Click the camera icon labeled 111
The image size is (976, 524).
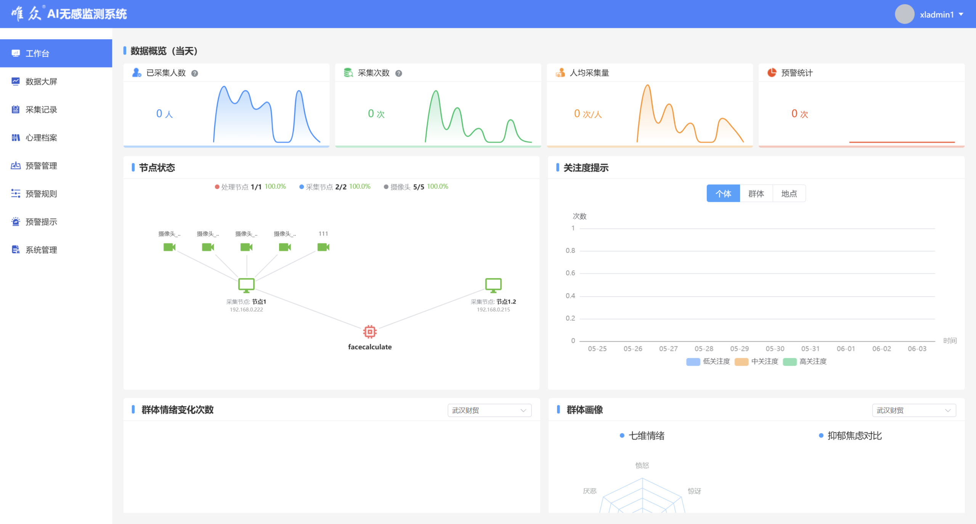click(x=323, y=247)
